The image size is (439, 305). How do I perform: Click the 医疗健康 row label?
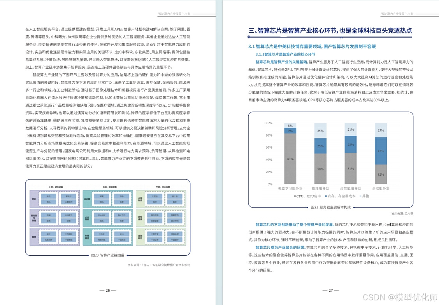pyautogui.click(x=140, y=218)
